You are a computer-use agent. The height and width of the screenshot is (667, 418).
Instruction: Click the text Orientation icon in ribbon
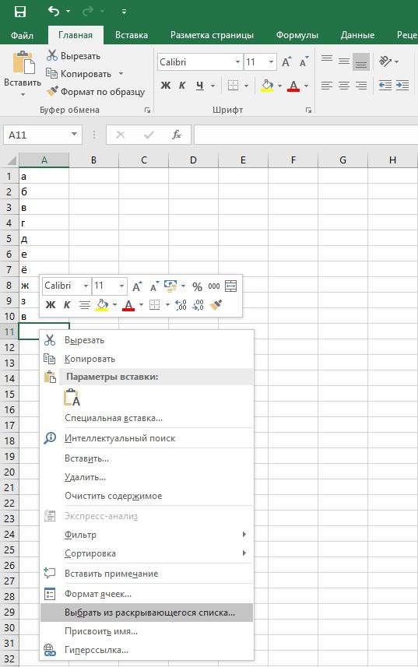[x=385, y=61]
